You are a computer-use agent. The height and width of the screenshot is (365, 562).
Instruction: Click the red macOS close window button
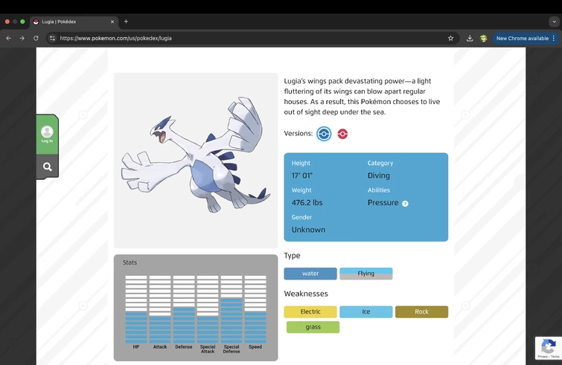pos(7,22)
